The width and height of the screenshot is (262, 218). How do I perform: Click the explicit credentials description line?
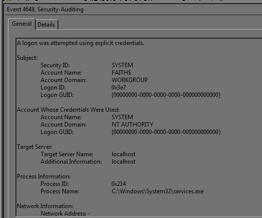pyautogui.click(x=81, y=43)
